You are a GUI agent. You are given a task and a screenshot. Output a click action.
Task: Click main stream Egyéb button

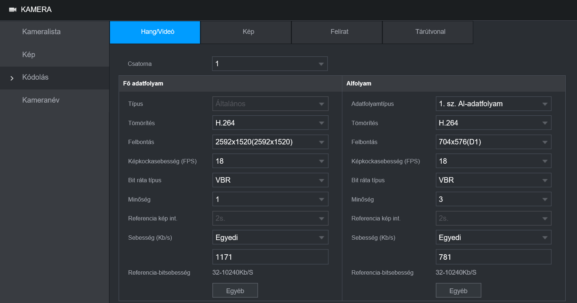[235, 291]
